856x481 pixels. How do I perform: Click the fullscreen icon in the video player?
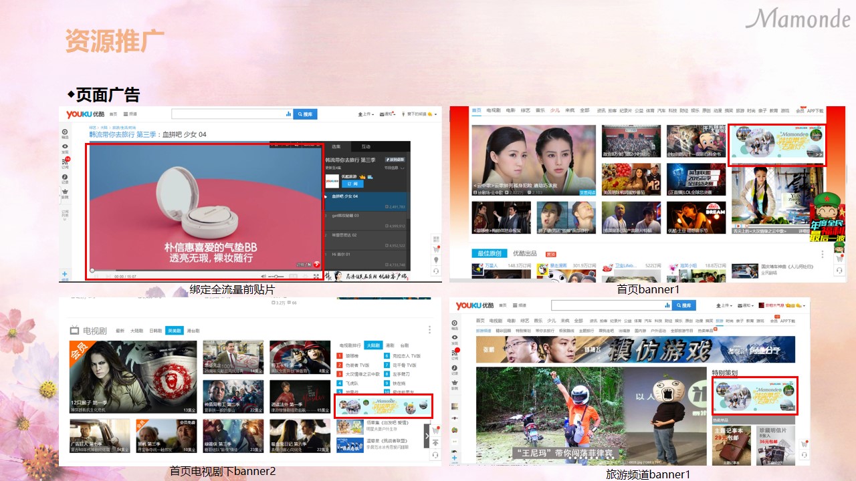pos(316,276)
